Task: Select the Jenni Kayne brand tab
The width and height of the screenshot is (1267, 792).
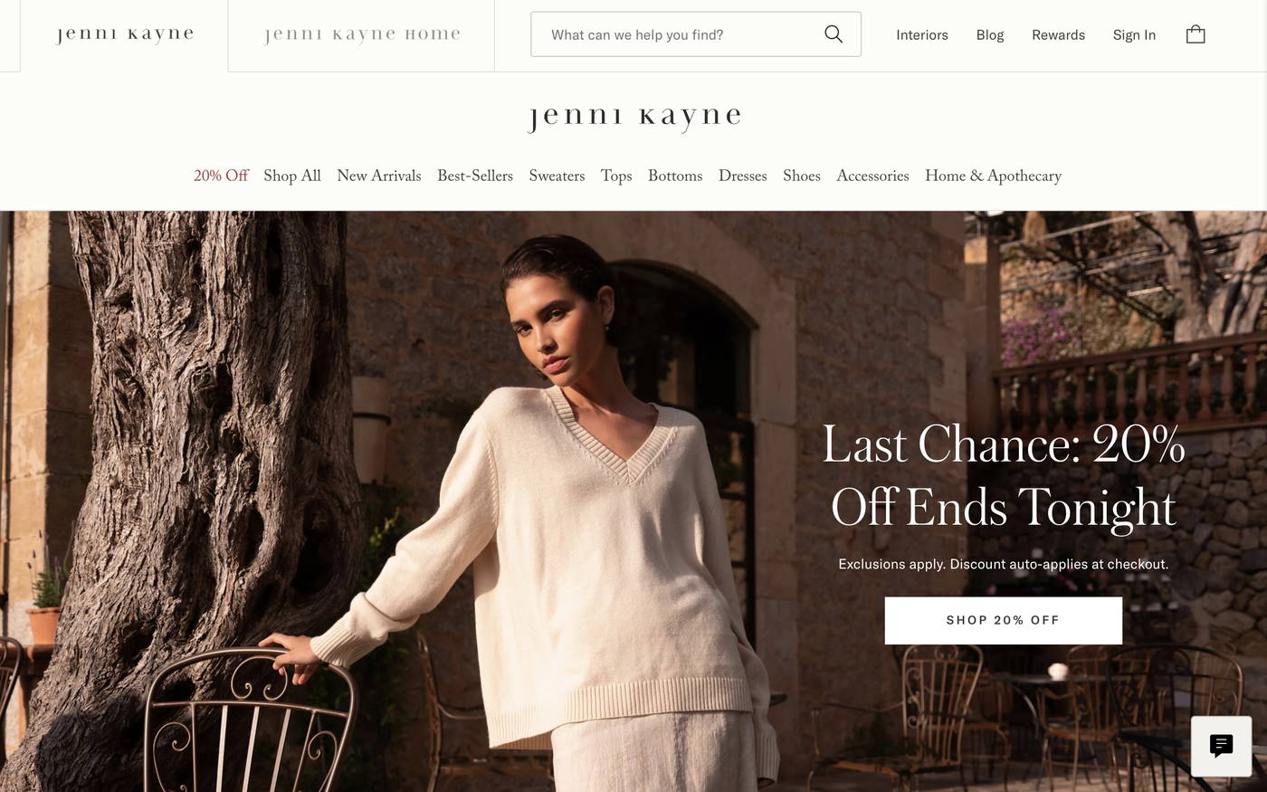Action: pyautogui.click(x=124, y=35)
